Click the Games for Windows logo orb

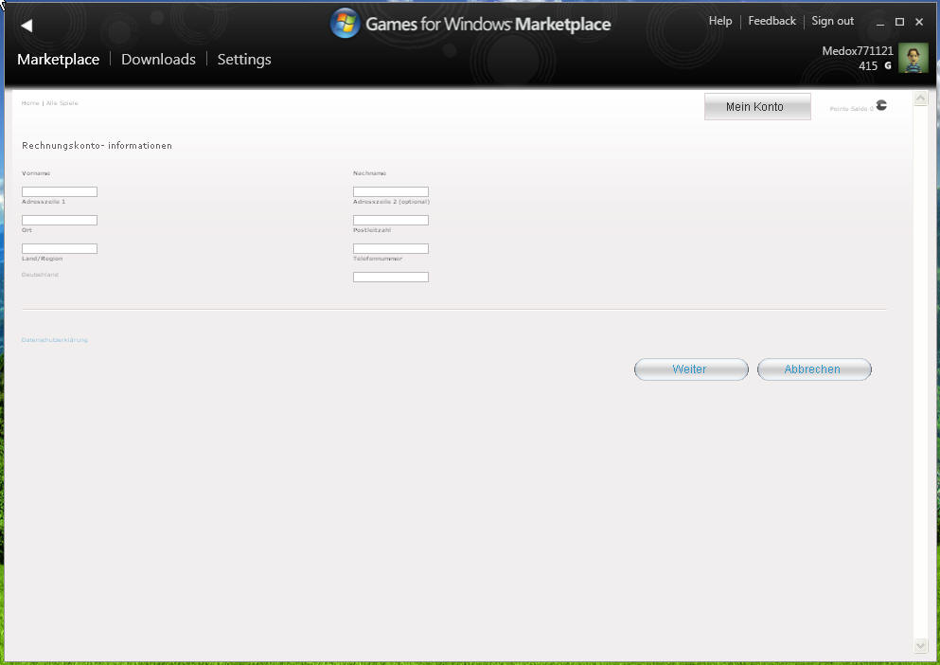pos(345,24)
